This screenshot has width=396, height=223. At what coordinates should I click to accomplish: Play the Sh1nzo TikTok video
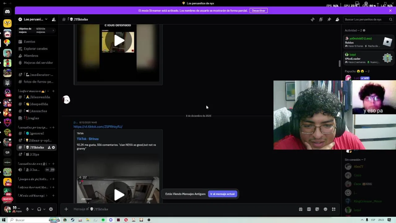pos(119,195)
